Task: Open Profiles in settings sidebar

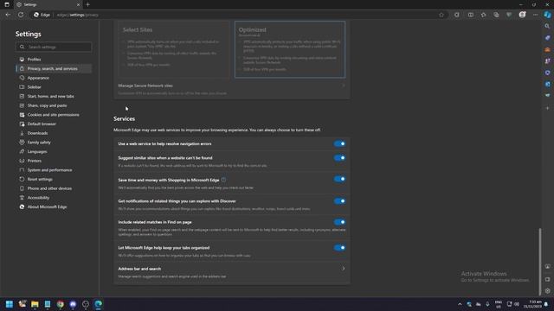Action: (x=54, y=60)
